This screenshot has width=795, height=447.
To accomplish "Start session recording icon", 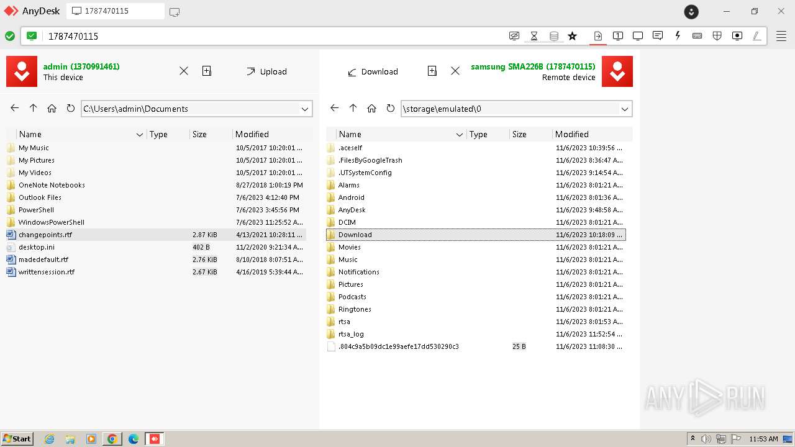I will (737, 36).
